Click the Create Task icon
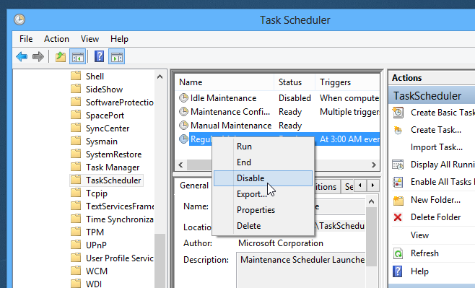 pos(398,130)
